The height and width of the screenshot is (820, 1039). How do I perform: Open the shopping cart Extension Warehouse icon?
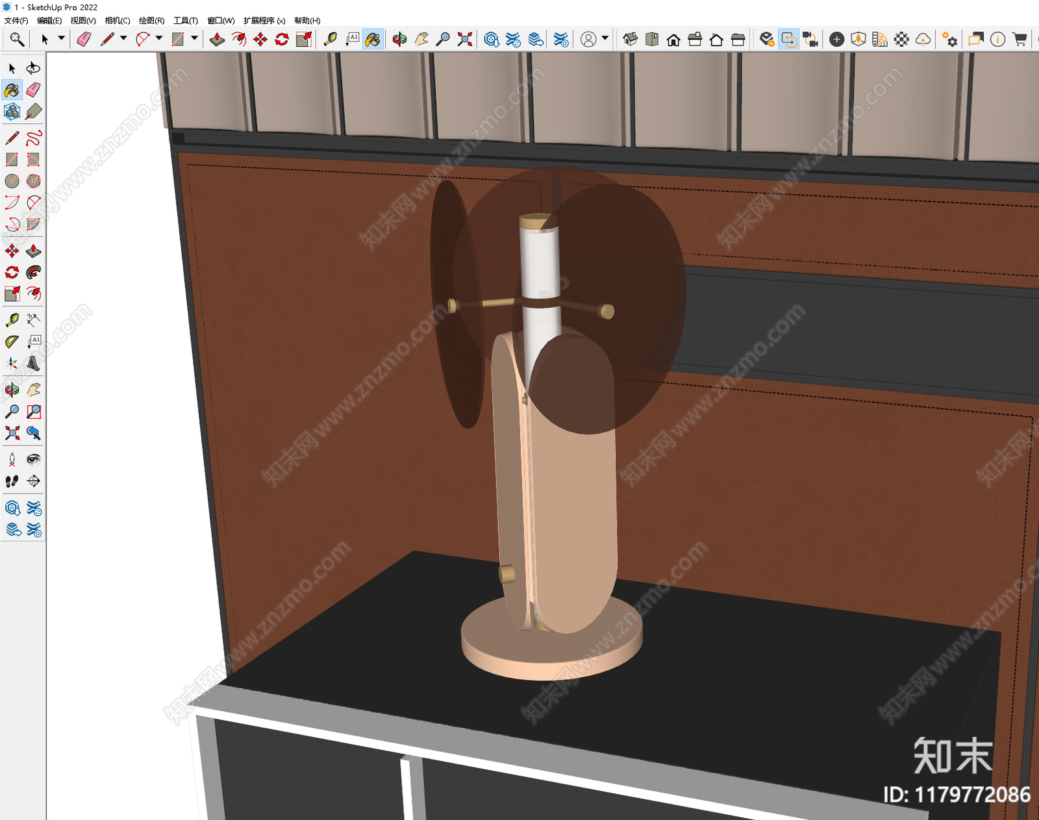click(x=1020, y=40)
